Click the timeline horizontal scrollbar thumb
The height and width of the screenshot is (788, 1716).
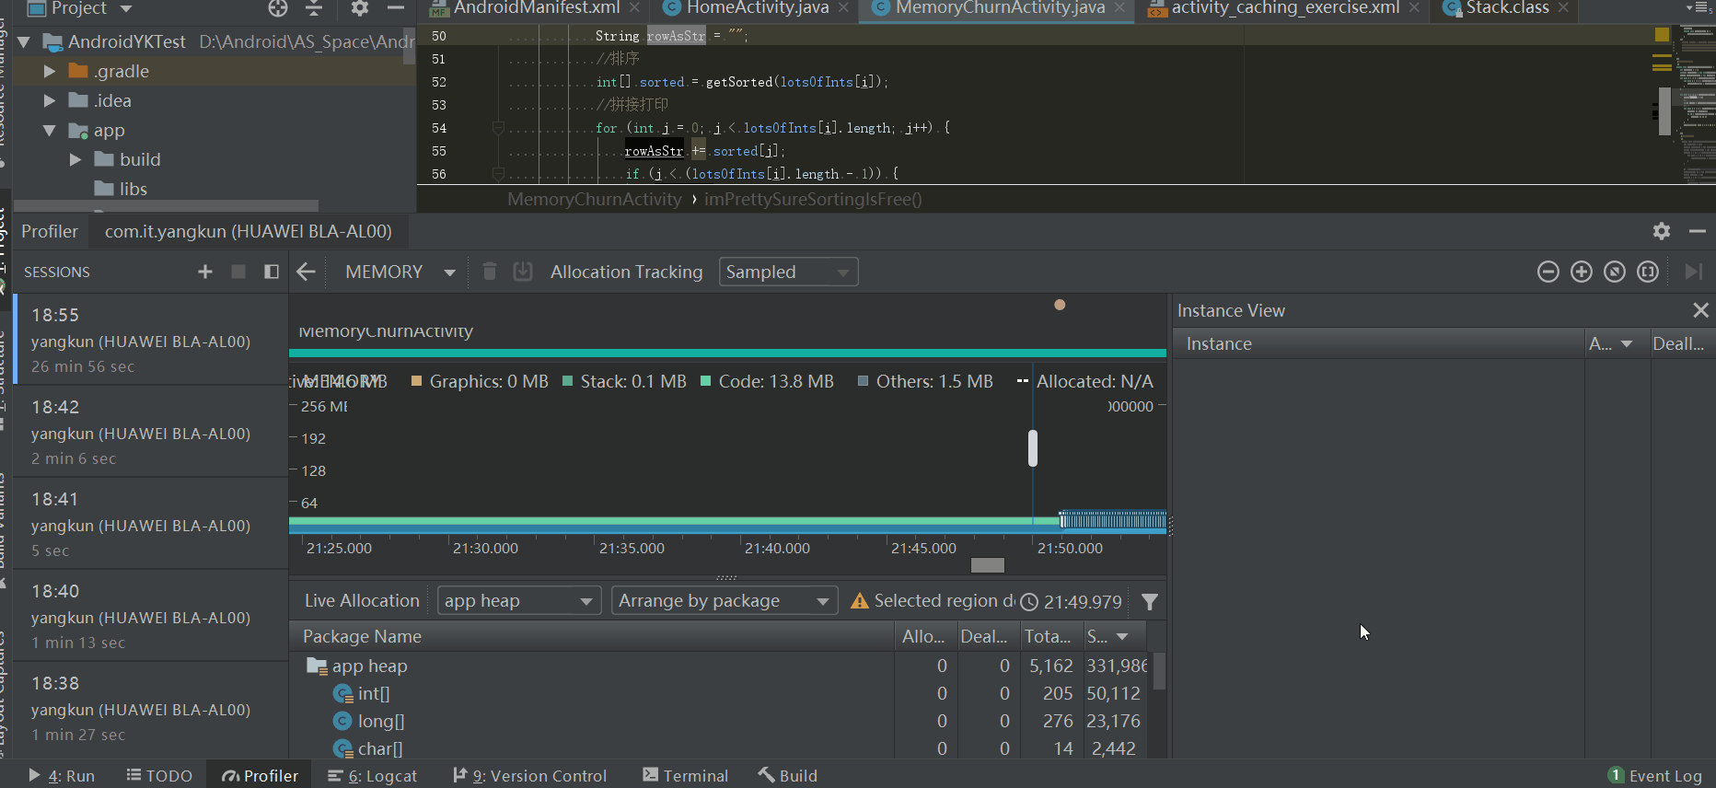[x=988, y=565]
